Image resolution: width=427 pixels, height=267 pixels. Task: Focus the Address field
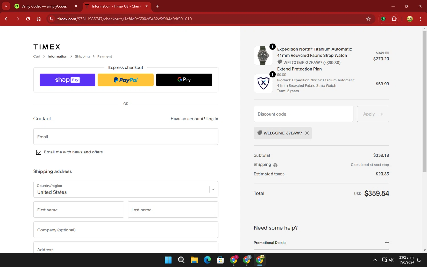126,247
